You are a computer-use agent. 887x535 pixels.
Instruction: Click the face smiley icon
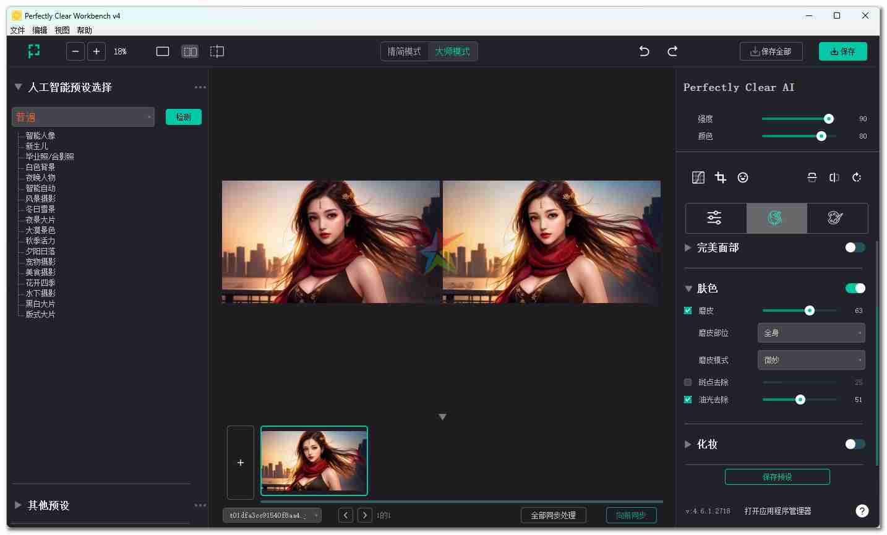743,178
